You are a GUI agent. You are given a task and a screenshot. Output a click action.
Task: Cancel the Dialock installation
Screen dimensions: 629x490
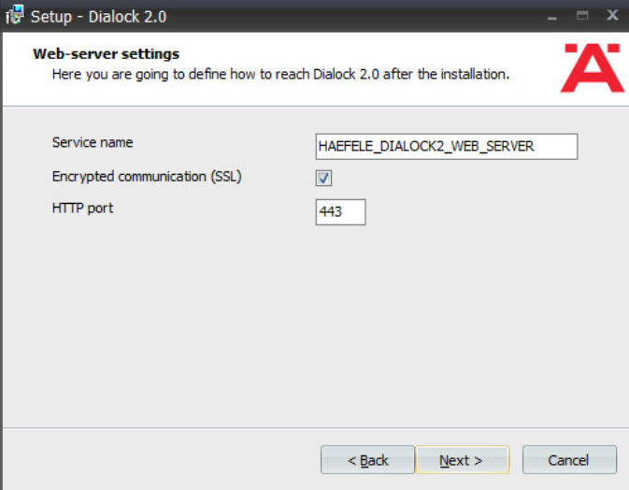[x=569, y=460]
